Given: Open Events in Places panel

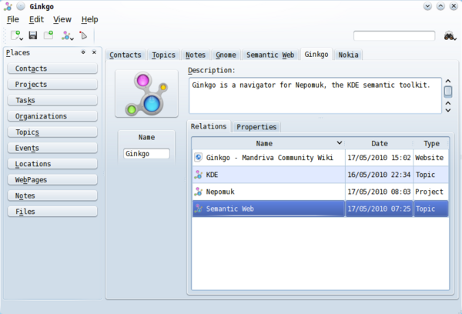Looking at the screenshot, I should (x=52, y=148).
